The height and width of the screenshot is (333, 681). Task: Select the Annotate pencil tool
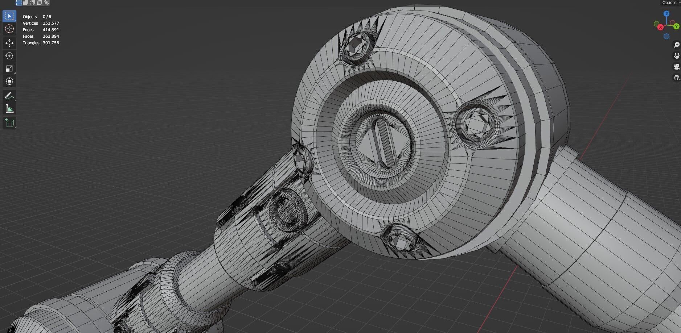coord(9,96)
